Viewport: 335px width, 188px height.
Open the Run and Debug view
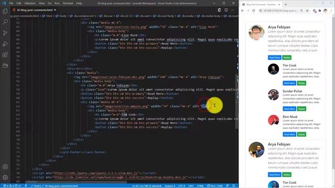tap(5, 44)
